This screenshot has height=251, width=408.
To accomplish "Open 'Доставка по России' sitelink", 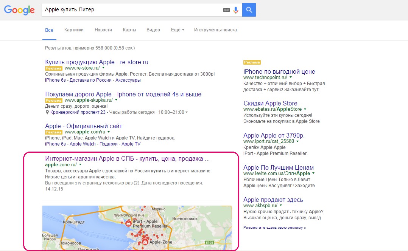I will click(x=90, y=80).
